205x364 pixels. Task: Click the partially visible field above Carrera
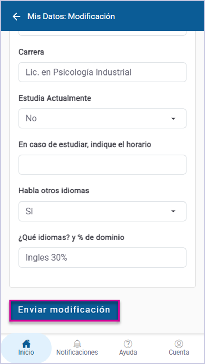coord(102,33)
